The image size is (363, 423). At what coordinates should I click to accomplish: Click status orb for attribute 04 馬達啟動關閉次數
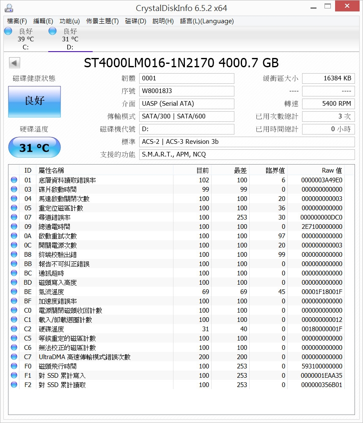[x=14, y=198]
